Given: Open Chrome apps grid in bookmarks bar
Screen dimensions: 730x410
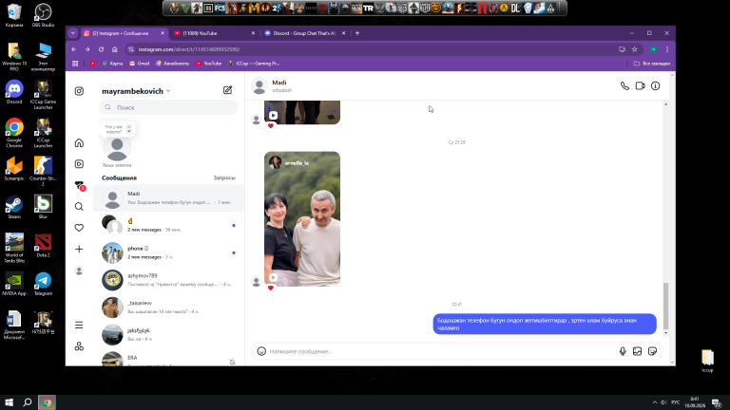Looking at the screenshot, I should pos(75,64).
